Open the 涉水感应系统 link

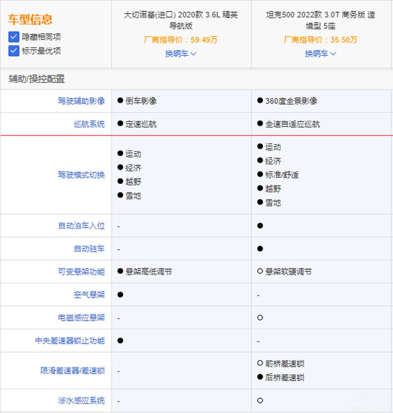[81, 400]
